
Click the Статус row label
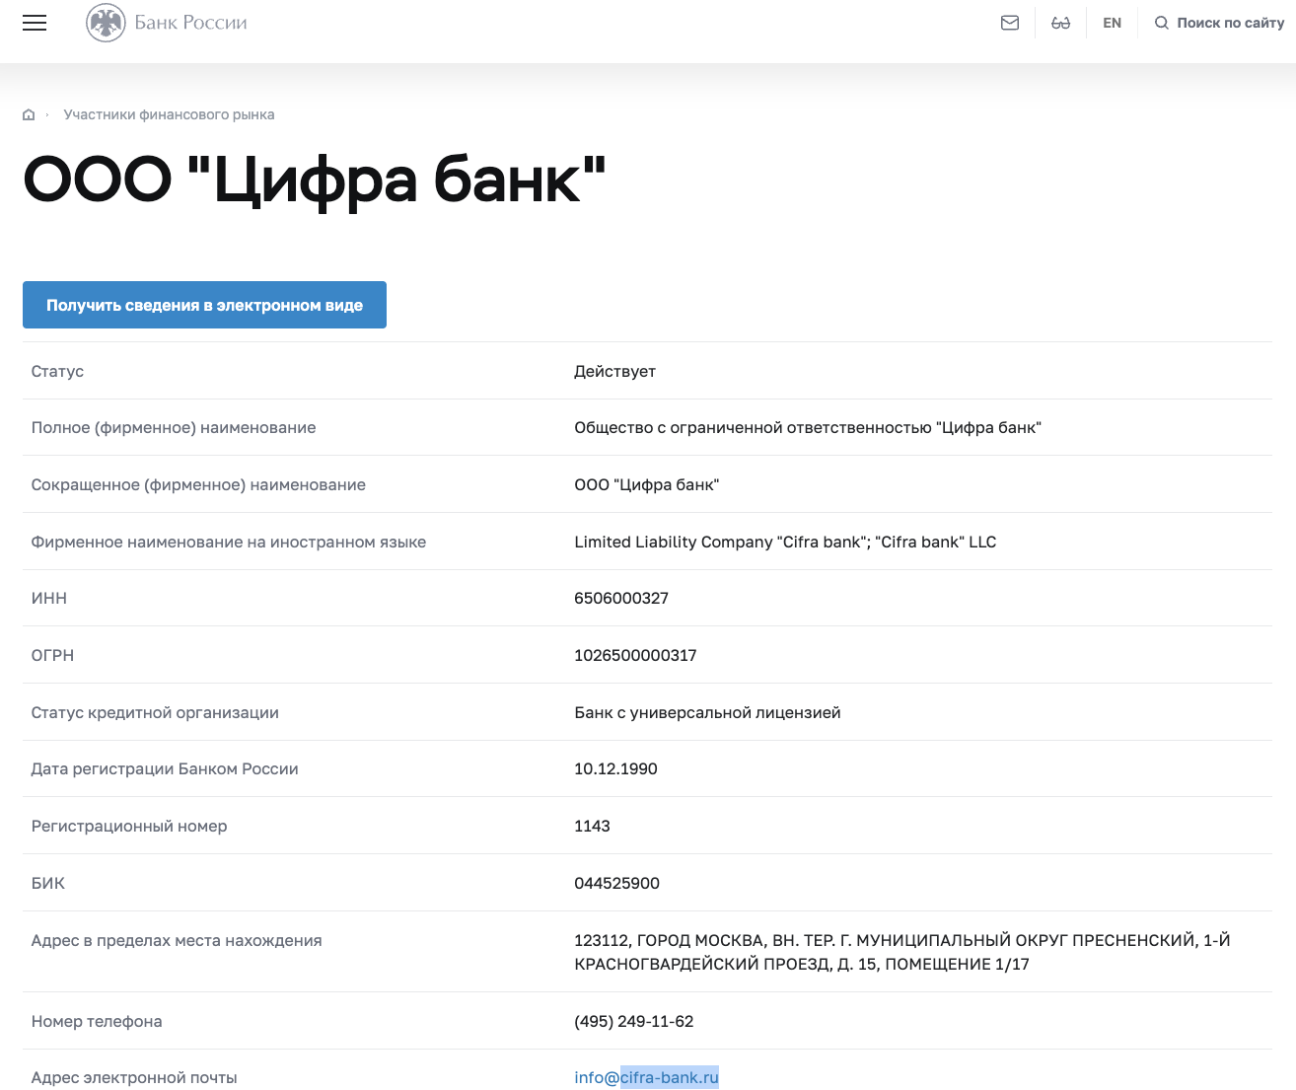point(57,371)
